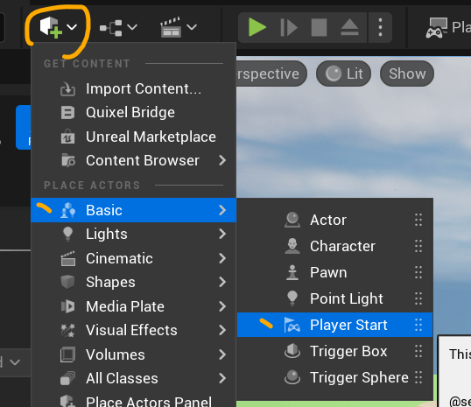Click the Point Light bulb icon
Screen dimensions: 471x407
[x=292, y=298]
